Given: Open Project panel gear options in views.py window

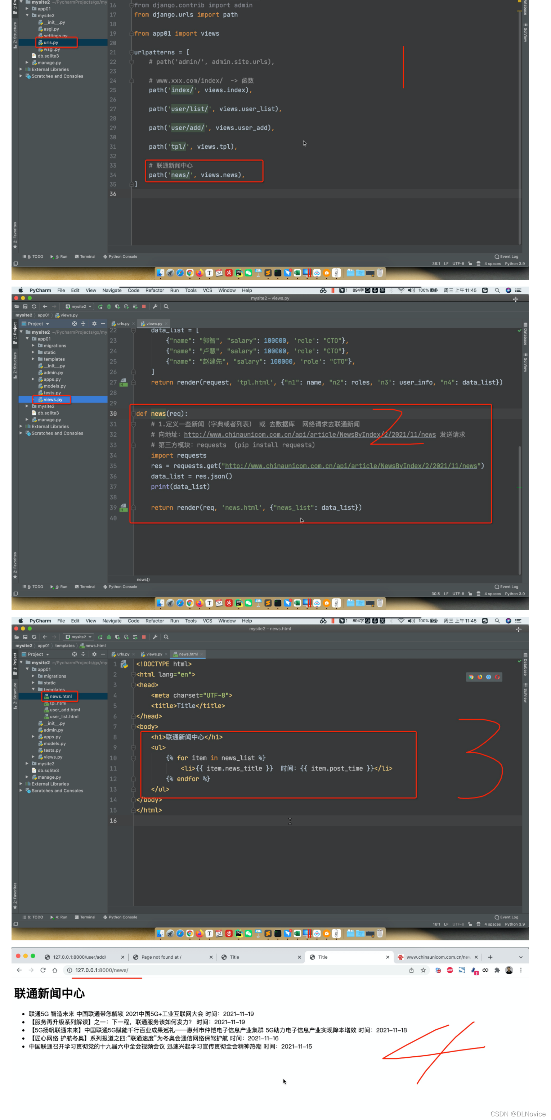Looking at the screenshot, I should 94,324.
